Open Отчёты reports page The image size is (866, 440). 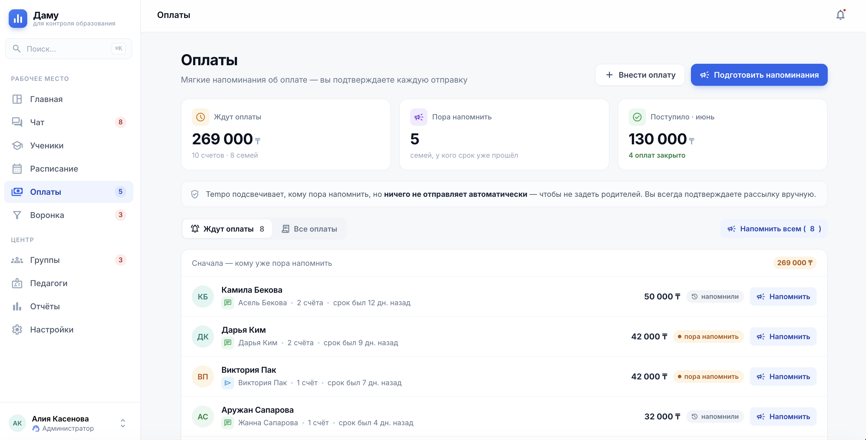point(69,307)
